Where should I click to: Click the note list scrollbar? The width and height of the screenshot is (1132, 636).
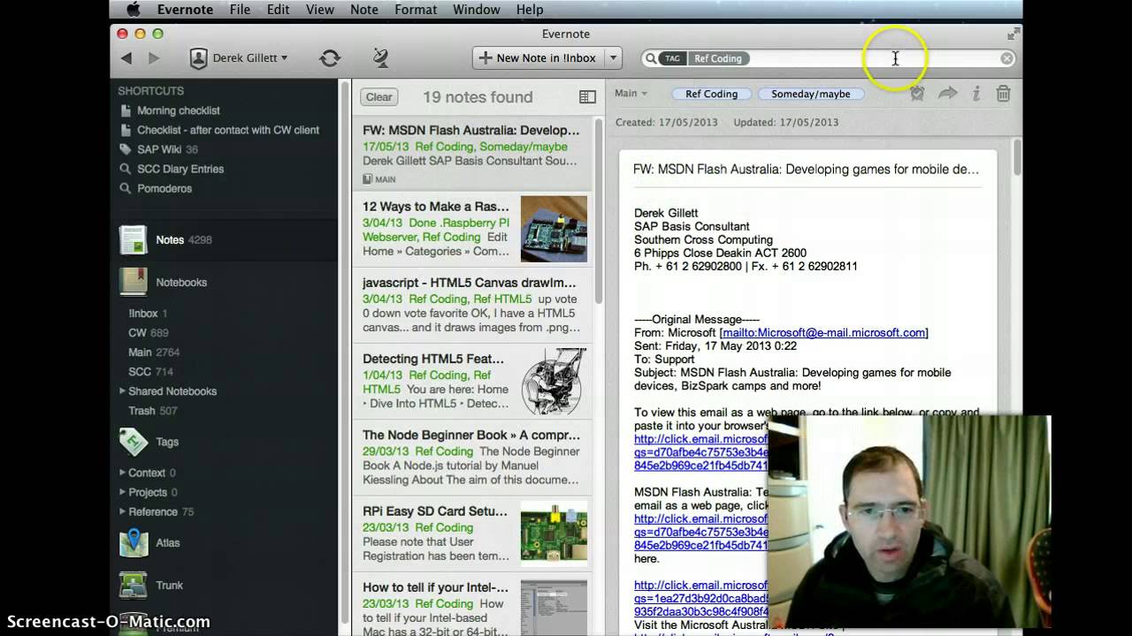[x=600, y=212]
